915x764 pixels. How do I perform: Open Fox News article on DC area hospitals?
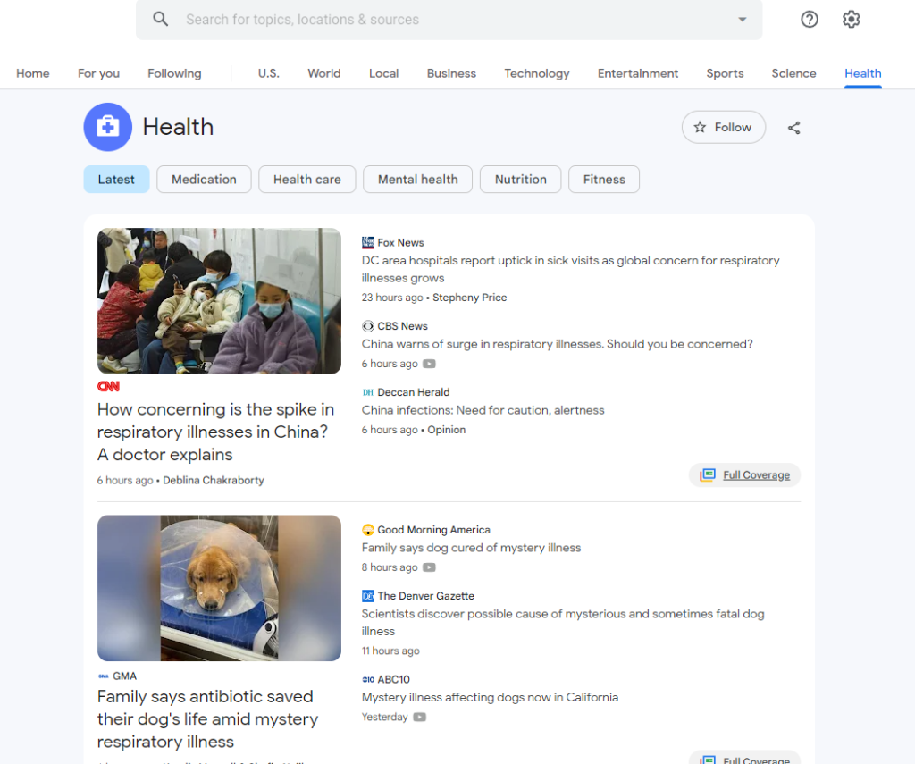tap(570, 269)
